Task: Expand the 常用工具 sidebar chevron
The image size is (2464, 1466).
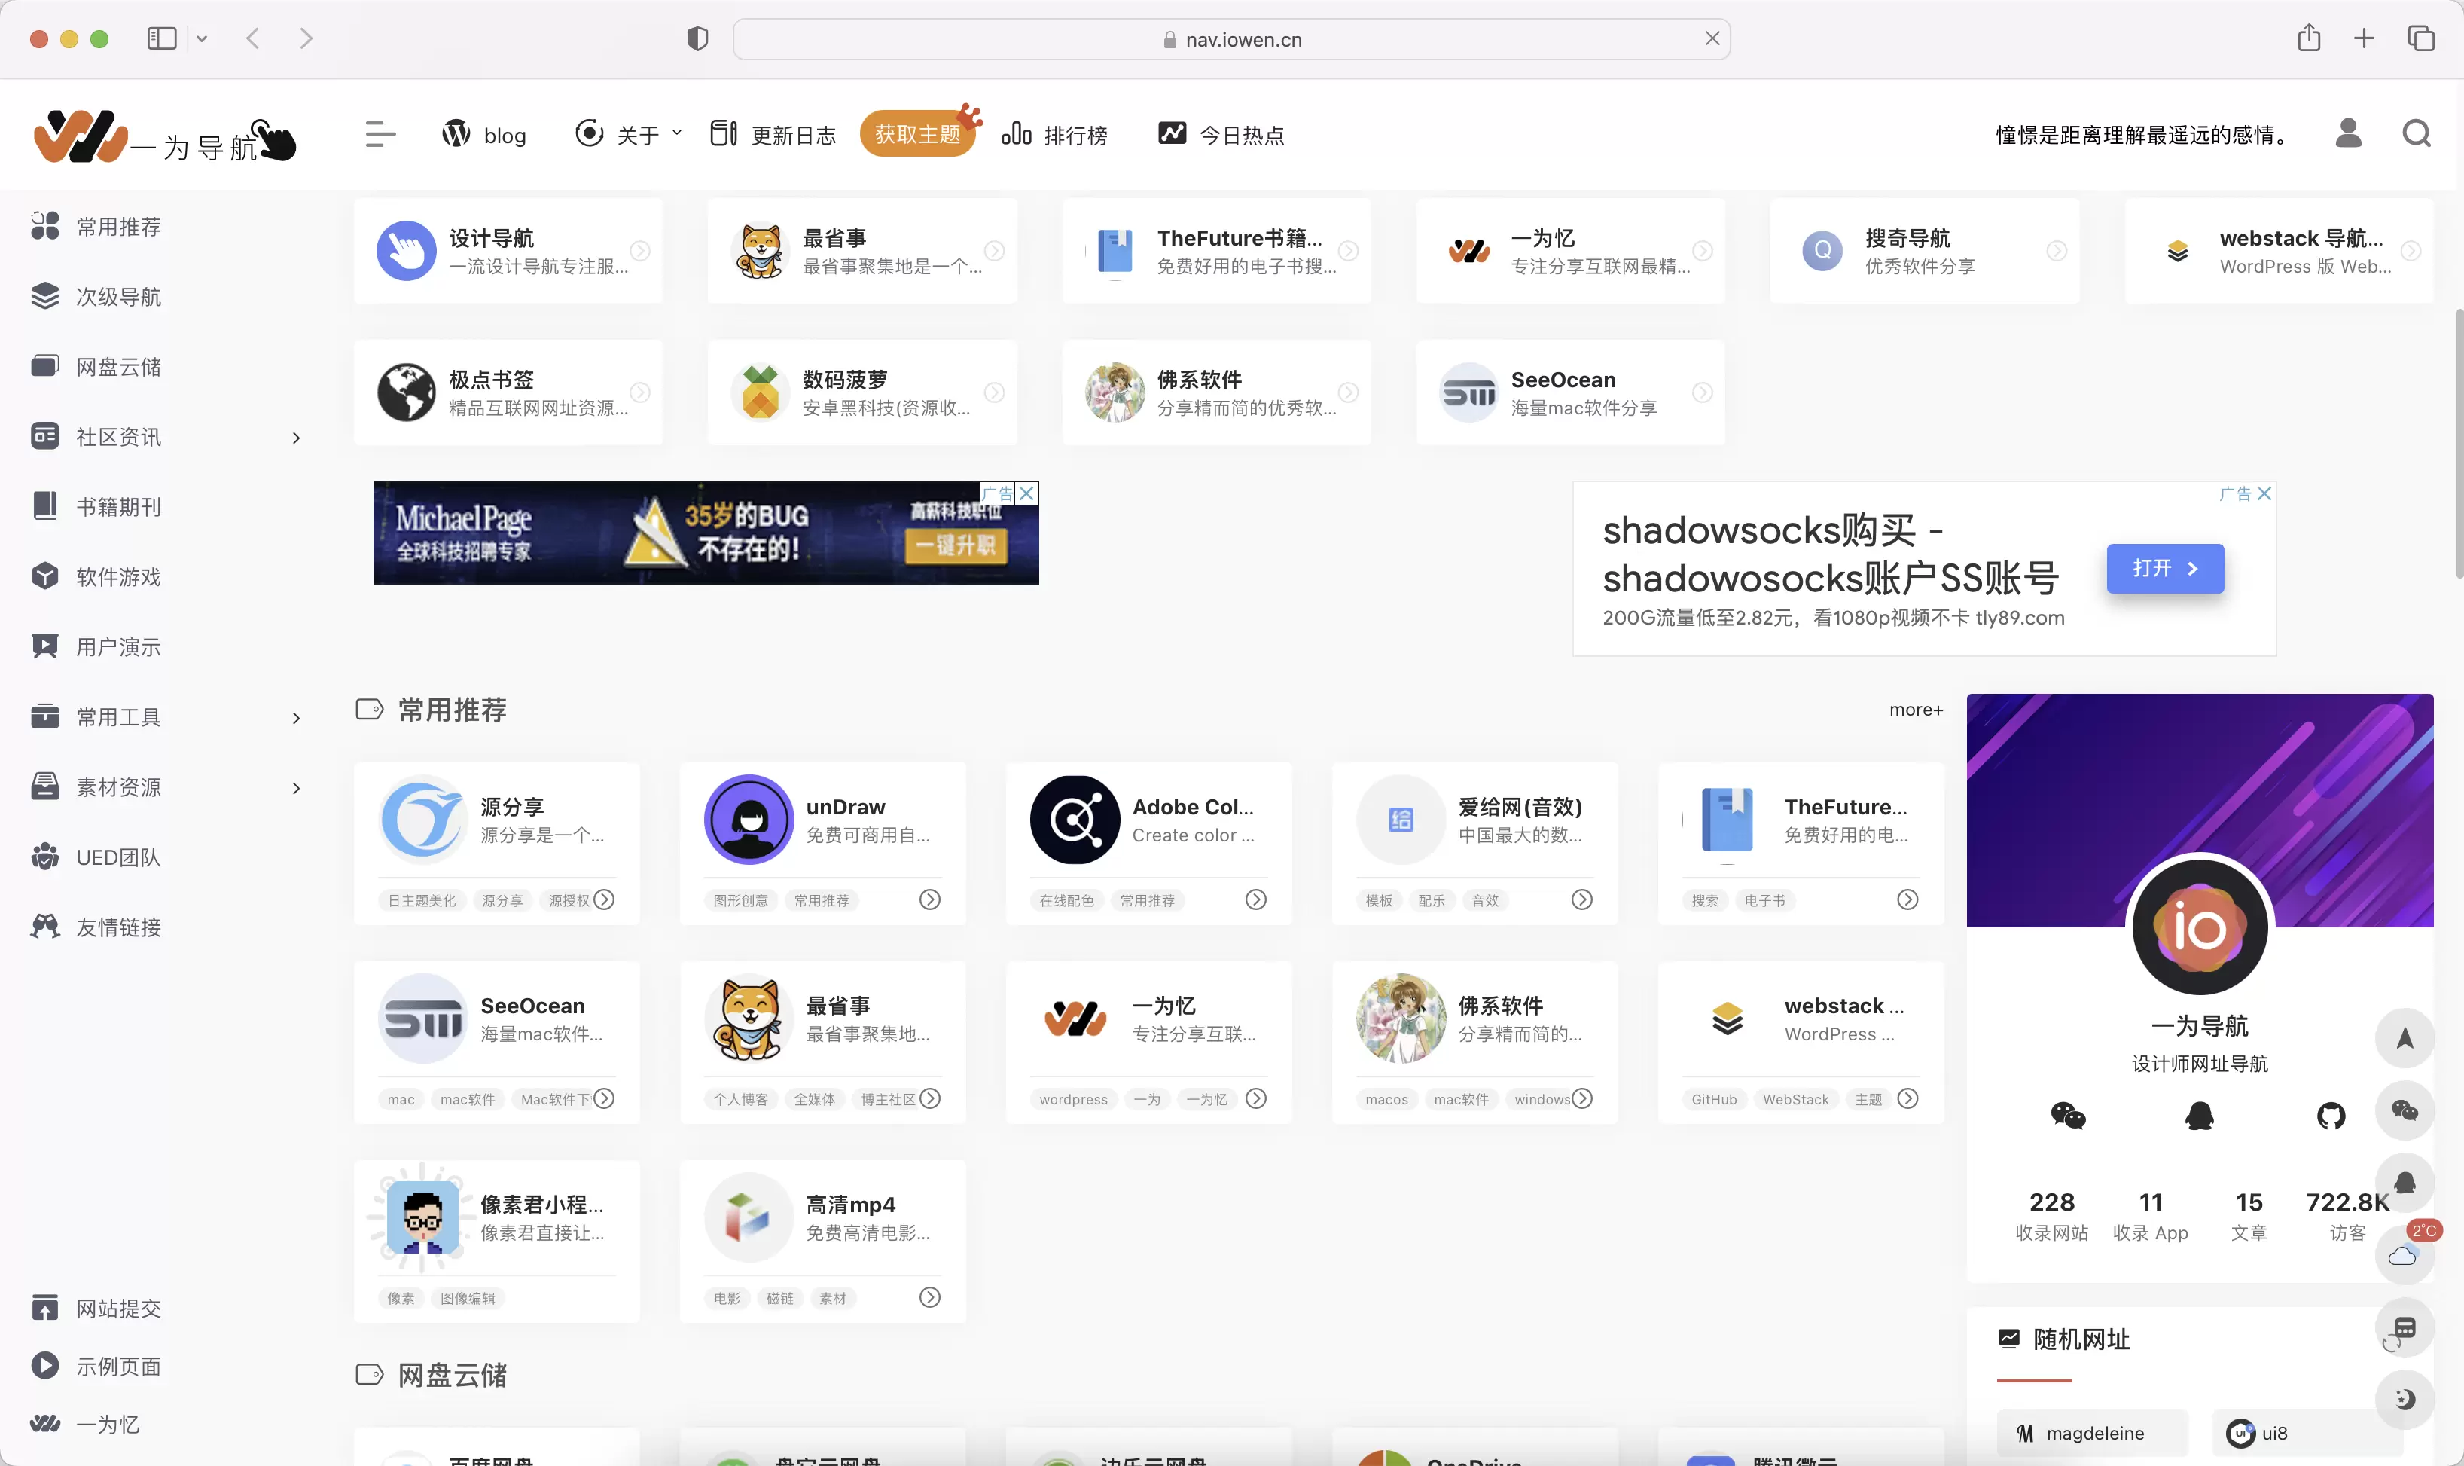Action: [295, 718]
